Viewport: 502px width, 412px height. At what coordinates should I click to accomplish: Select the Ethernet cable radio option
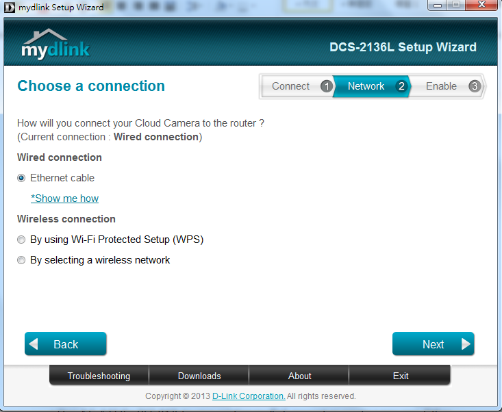[x=21, y=178]
